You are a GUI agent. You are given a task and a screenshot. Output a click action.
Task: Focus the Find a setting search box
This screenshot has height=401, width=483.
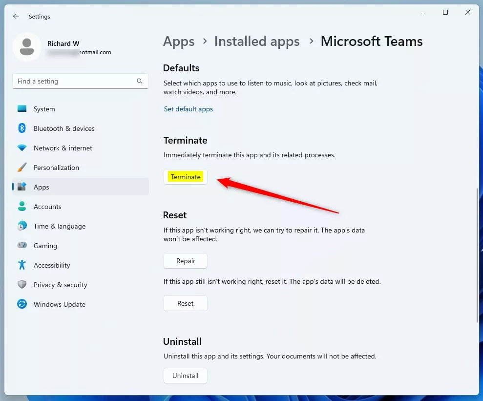coord(81,81)
